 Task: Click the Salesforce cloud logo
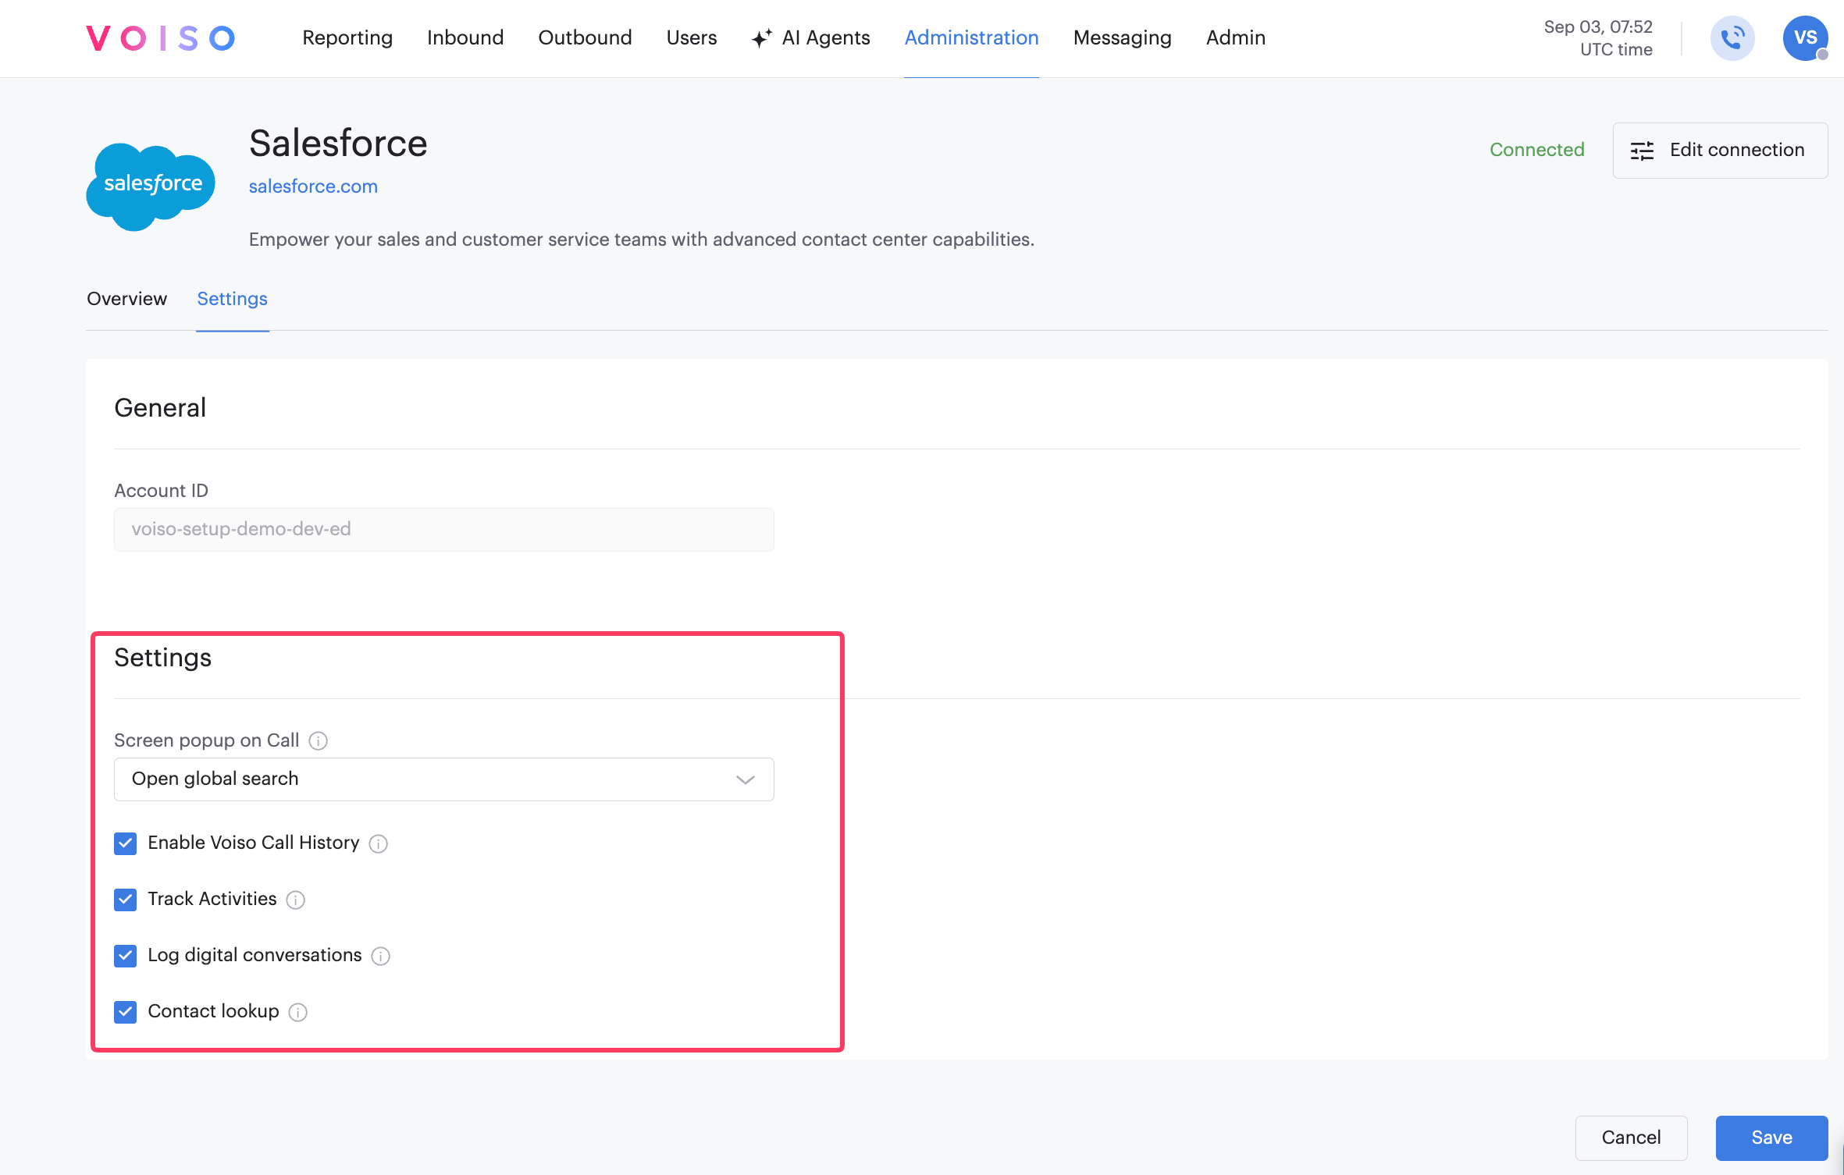151,186
